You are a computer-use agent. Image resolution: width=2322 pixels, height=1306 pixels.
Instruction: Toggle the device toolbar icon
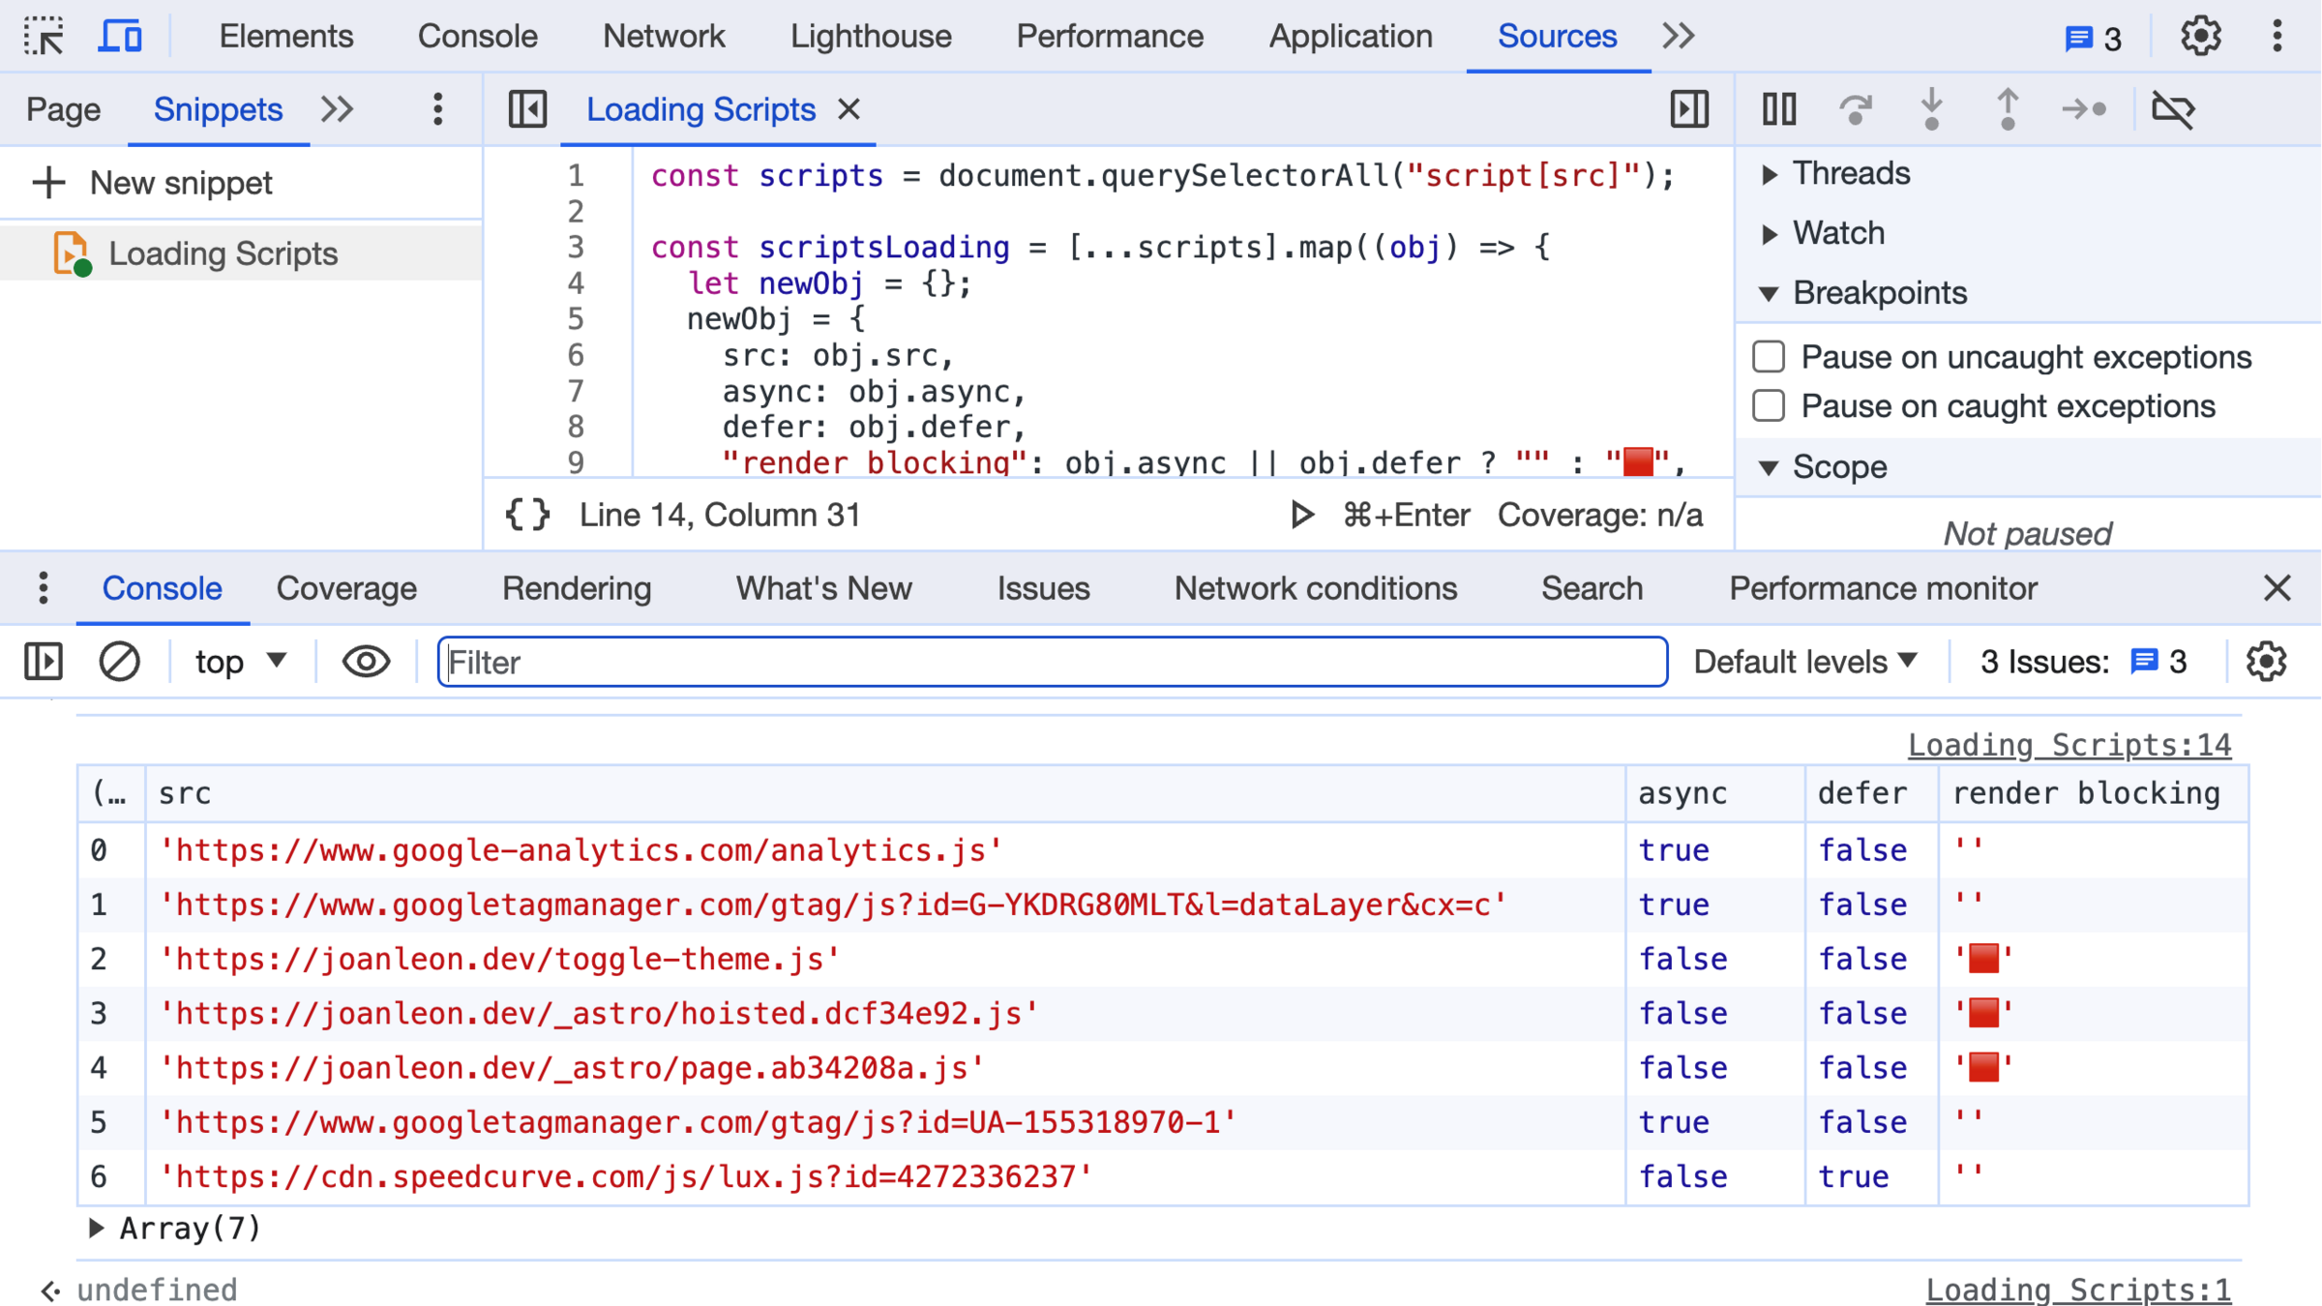click(x=121, y=37)
